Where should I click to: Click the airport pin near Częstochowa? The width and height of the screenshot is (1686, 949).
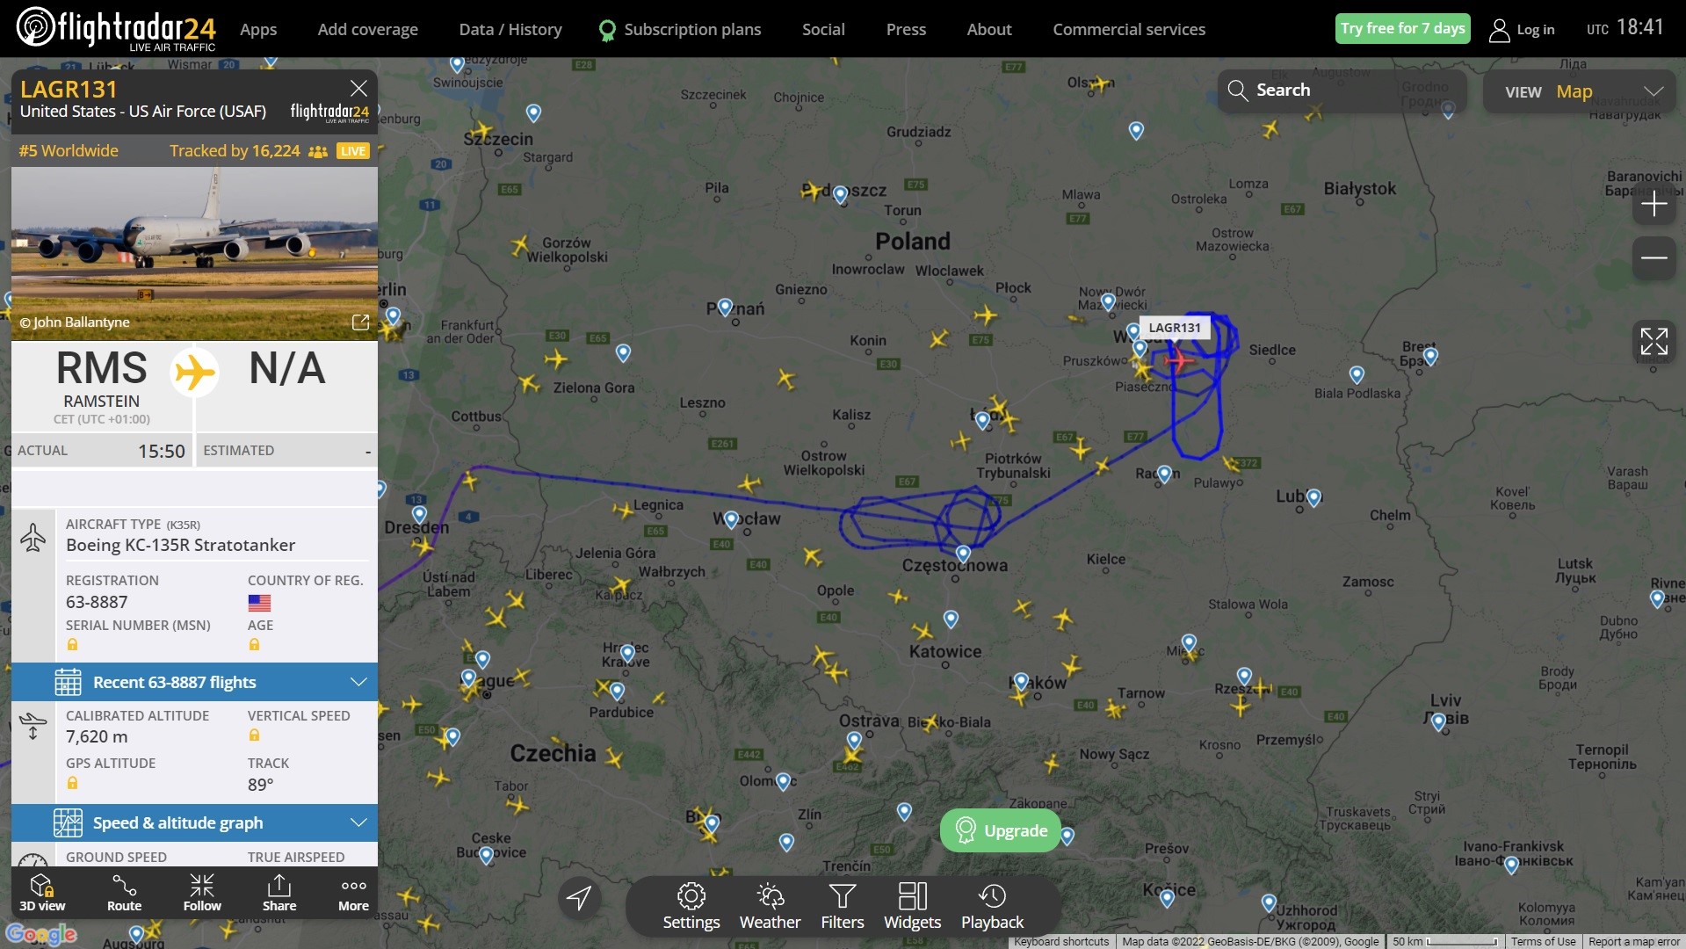[x=963, y=554]
